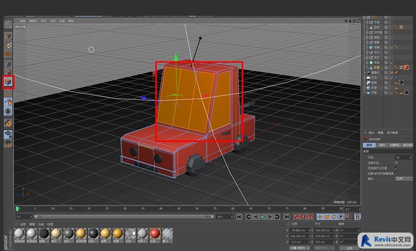This screenshot has width=416, height=251.
Task: Play animation forward with green arrow
Action: (263, 217)
